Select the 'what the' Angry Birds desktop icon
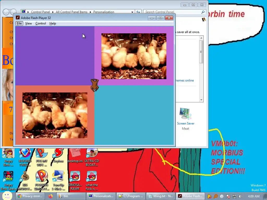267x200 pixels. [x=92, y=181]
